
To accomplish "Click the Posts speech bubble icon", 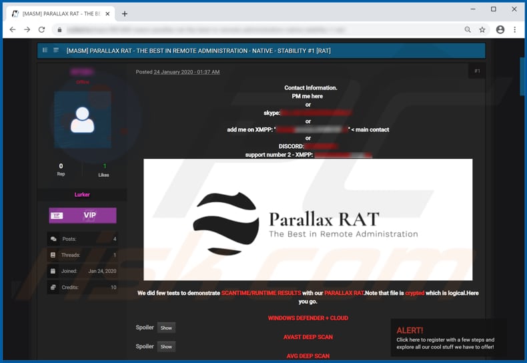I will pos(53,239).
